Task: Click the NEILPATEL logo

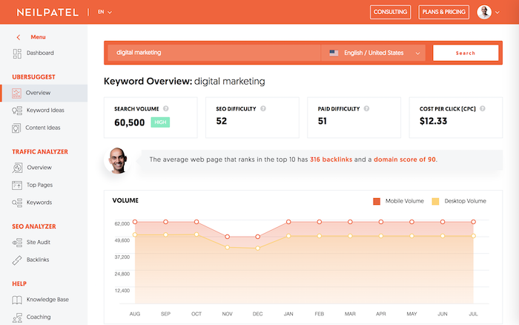Action: coord(47,13)
